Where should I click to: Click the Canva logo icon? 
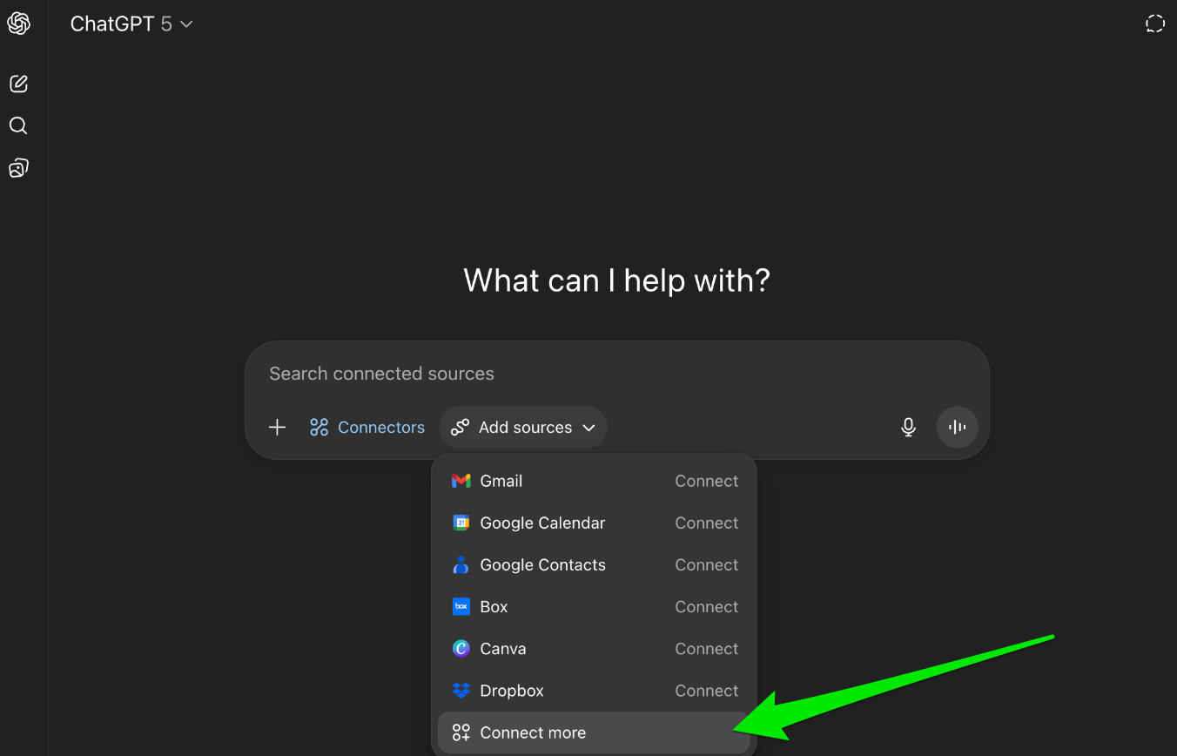[461, 649]
